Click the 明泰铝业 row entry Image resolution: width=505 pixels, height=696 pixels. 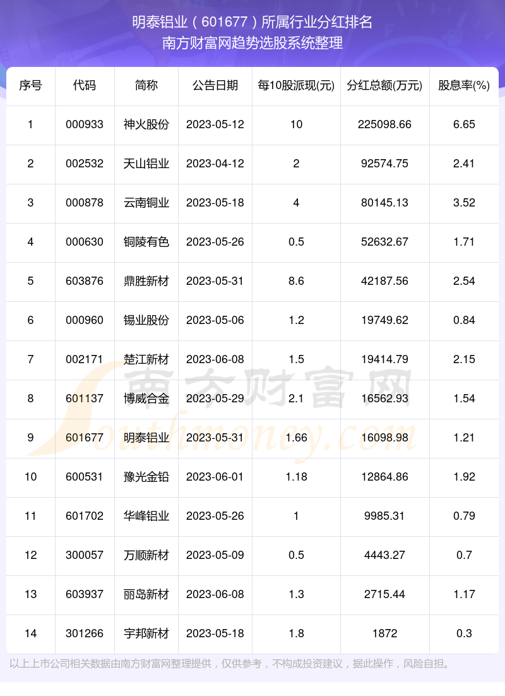(146, 438)
